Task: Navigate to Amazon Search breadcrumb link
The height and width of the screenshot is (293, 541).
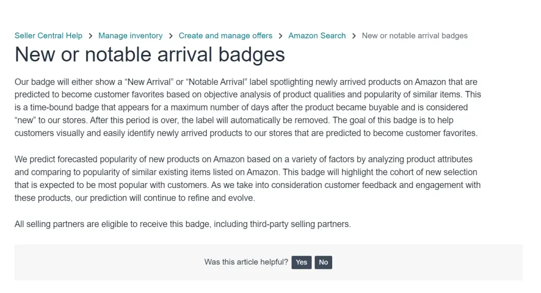Action: point(317,35)
